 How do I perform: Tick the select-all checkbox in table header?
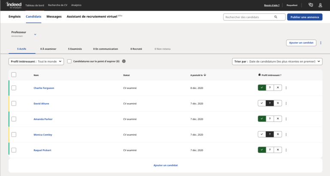click(x=14, y=75)
